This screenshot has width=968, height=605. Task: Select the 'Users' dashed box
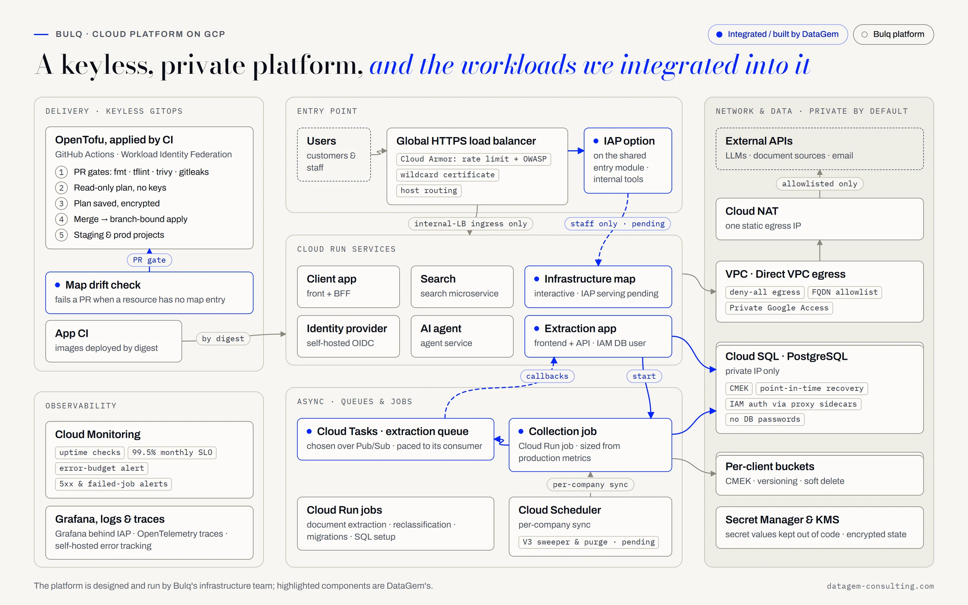(334, 154)
